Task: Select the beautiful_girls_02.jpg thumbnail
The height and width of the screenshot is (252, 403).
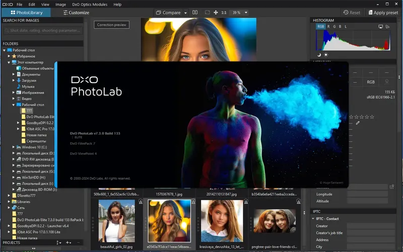Action: [117, 221]
